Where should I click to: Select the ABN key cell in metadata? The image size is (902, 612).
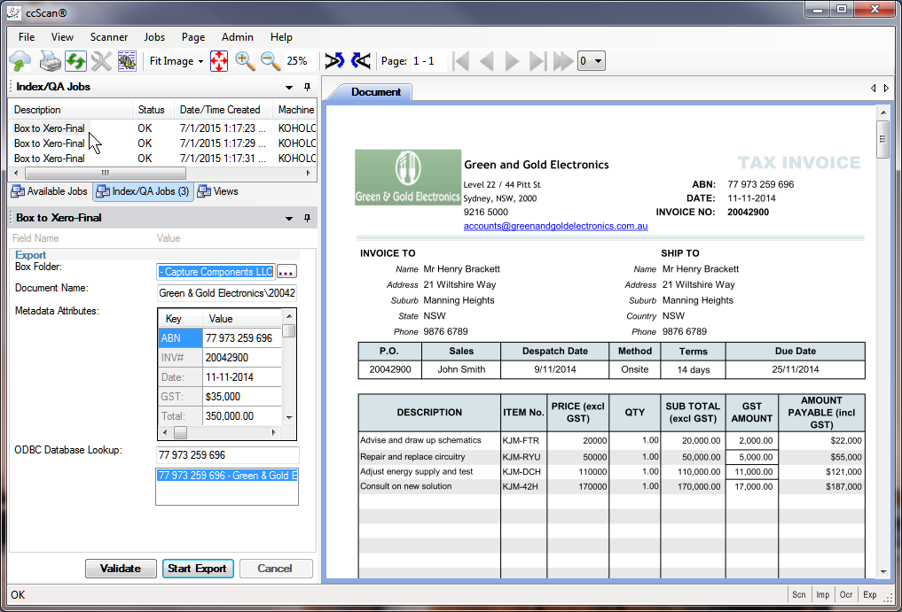(180, 338)
